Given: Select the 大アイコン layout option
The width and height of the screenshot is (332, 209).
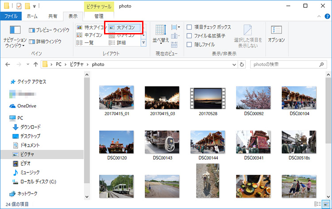Looking at the screenshot, I should pos(125,27).
